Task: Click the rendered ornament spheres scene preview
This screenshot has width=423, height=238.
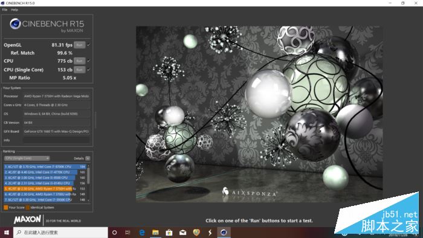Action: (259, 114)
